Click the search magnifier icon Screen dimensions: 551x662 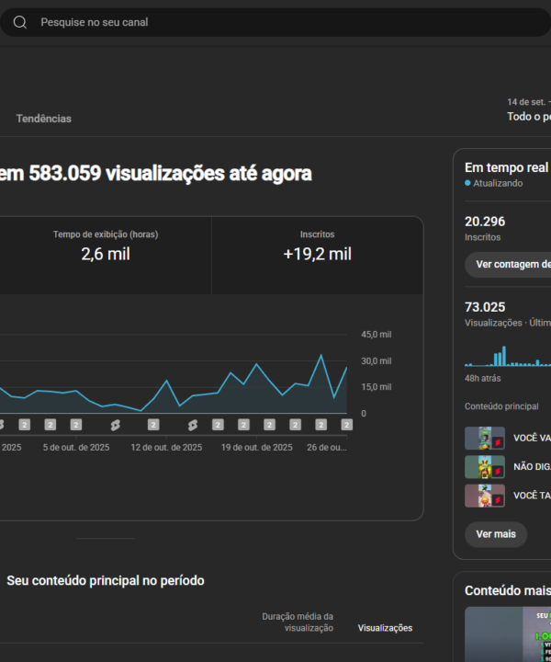coord(20,22)
